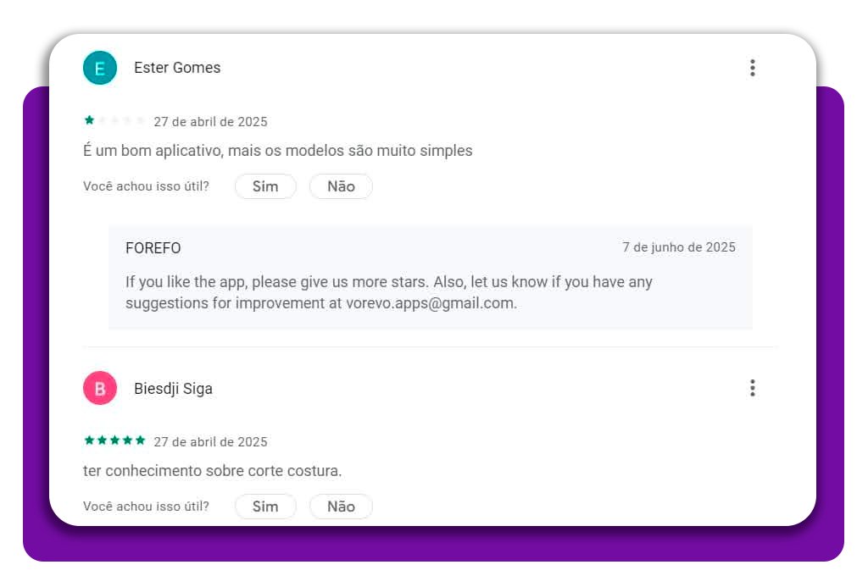
Task: Click Ester Gomes' teal 'E' avatar
Action: (x=100, y=68)
